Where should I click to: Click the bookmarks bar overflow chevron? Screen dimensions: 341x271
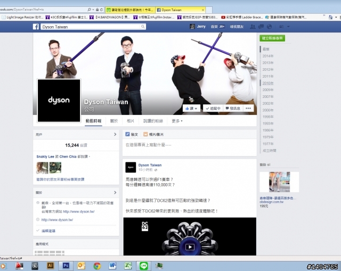[x=324, y=15]
